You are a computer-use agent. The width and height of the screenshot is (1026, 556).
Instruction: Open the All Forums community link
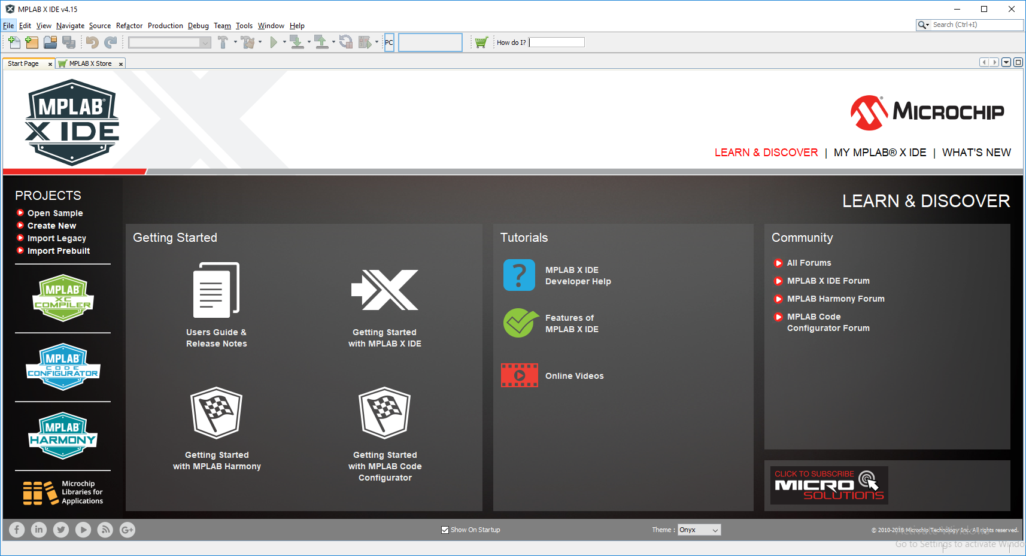click(809, 263)
